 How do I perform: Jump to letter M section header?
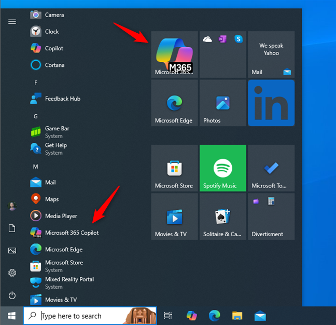[x=36, y=167]
